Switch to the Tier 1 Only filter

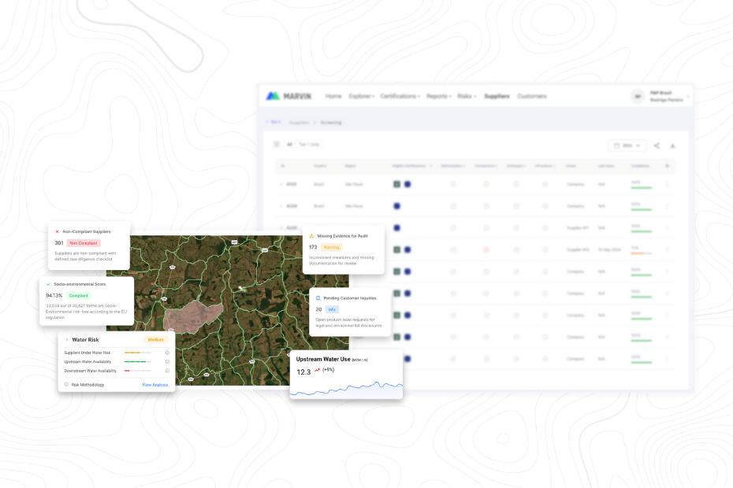pos(309,144)
